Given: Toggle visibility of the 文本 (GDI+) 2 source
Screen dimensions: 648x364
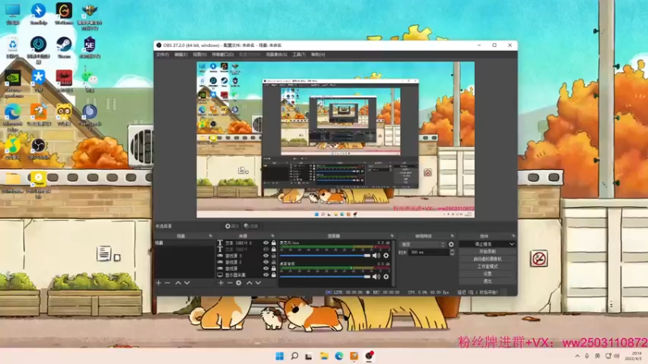Looking at the screenshot, I should [x=266, y=243].
